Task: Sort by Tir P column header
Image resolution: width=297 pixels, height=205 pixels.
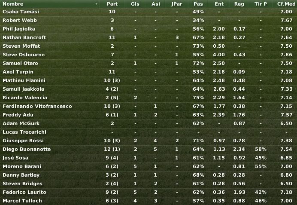Action: pyautogui.click(x=261, y=4)
